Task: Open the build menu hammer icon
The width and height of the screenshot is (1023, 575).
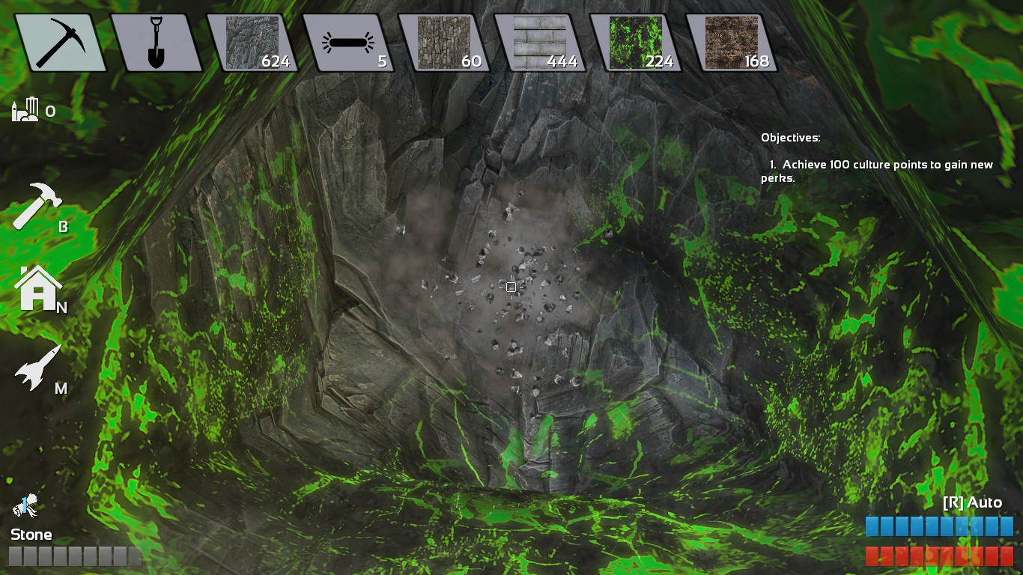Action: (x=37, y=206)
